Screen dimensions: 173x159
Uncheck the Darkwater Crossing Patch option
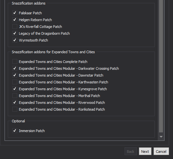point(15,68)
